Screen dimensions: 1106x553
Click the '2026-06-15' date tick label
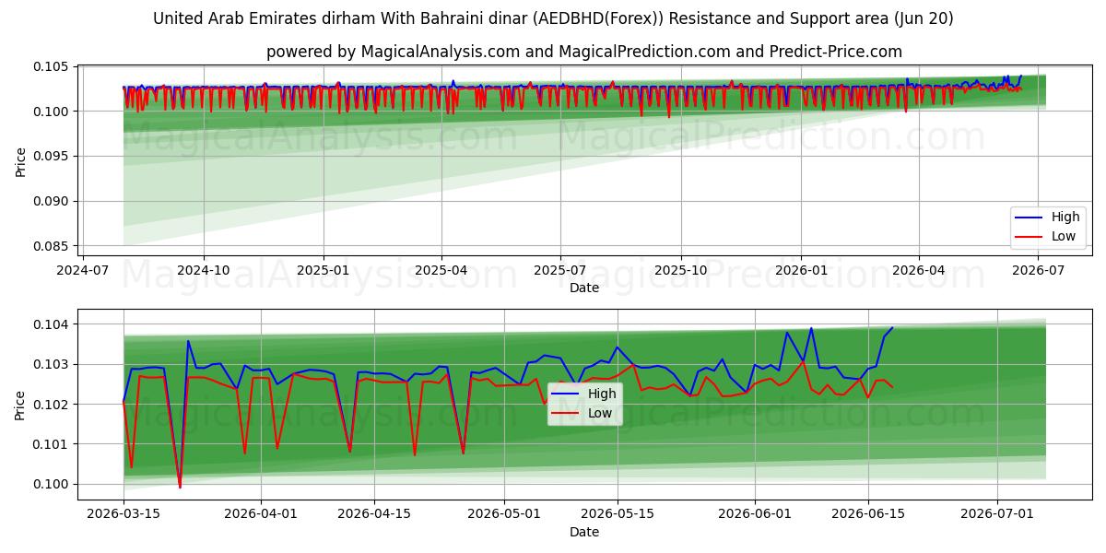(x=868, y=515)
